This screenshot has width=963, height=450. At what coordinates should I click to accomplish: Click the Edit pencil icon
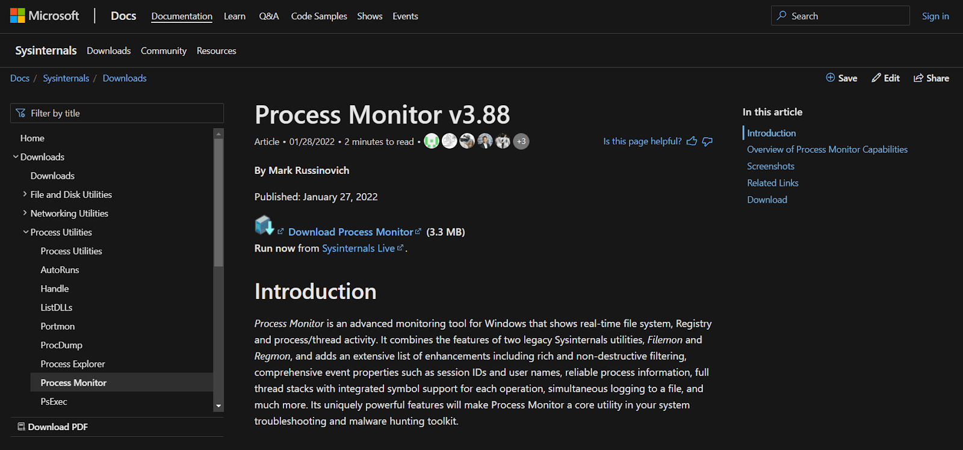pyautogui.click(x=876, y=78)
